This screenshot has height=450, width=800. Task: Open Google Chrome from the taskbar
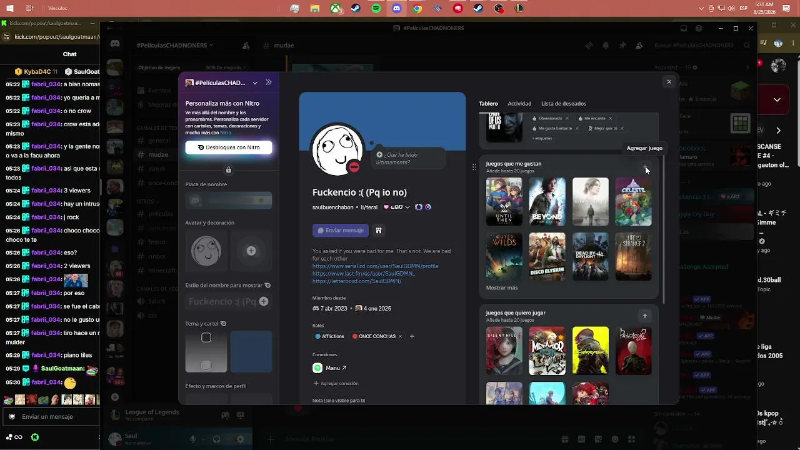[x=417, y=9]
